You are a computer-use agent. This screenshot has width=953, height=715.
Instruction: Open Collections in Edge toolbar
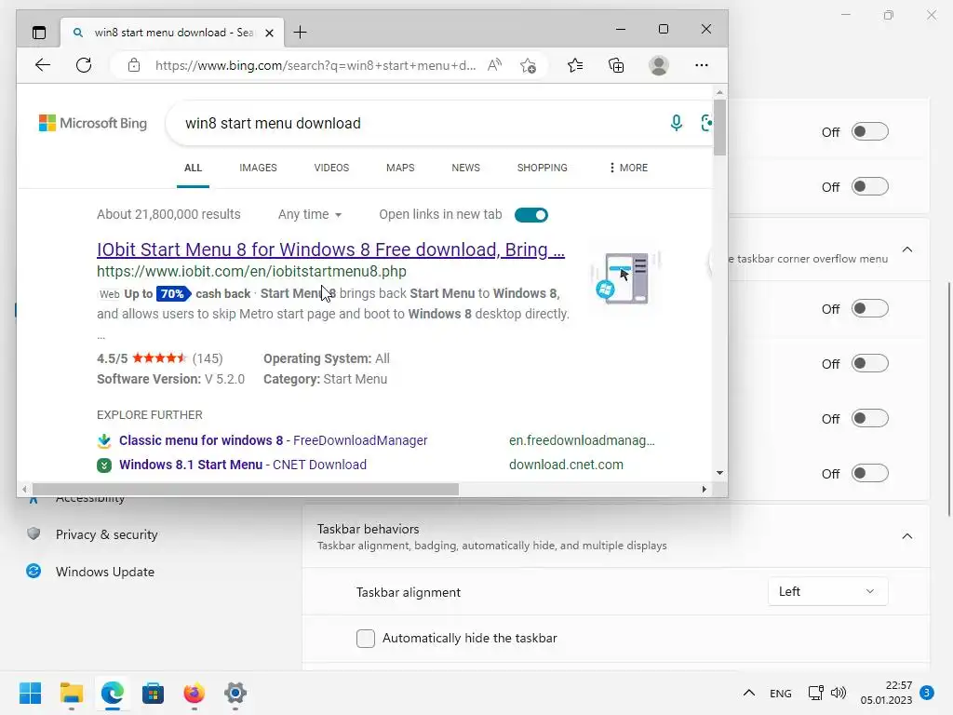616,65
